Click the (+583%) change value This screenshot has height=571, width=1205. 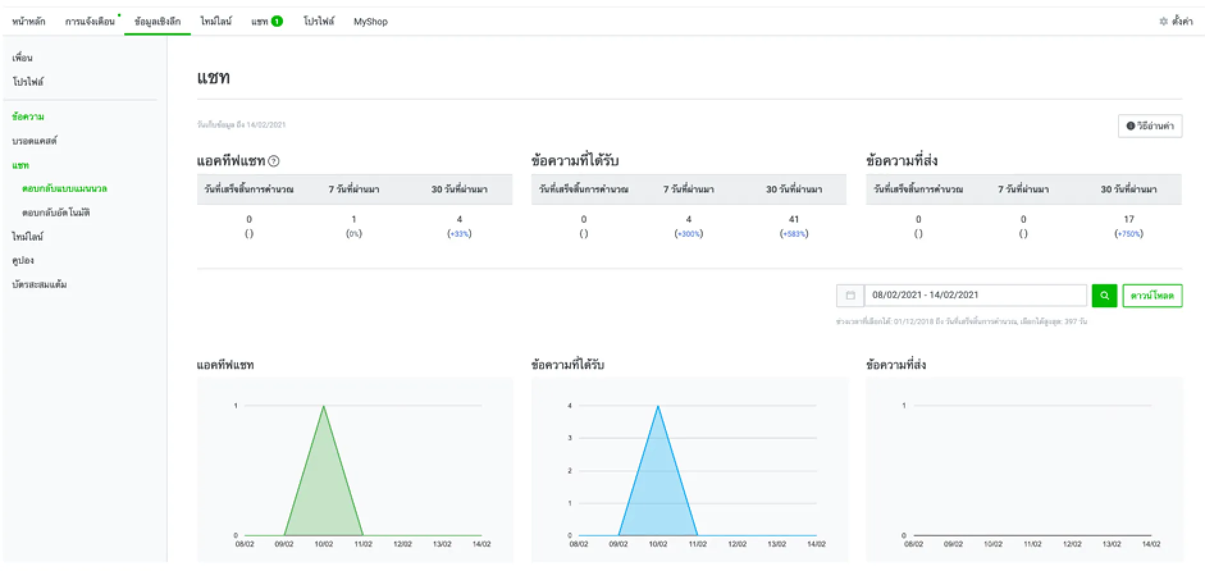coord(794,234)
